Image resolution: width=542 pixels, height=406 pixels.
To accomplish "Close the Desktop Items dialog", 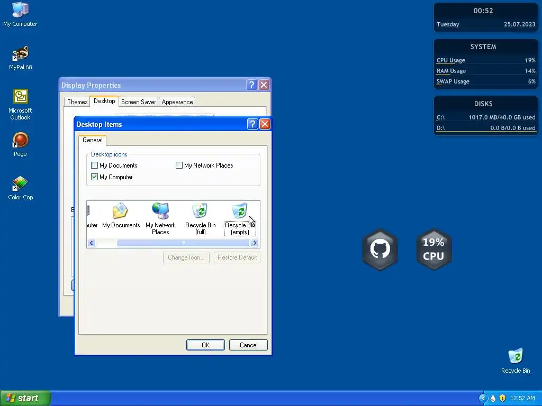I will (x=265, y=124).
